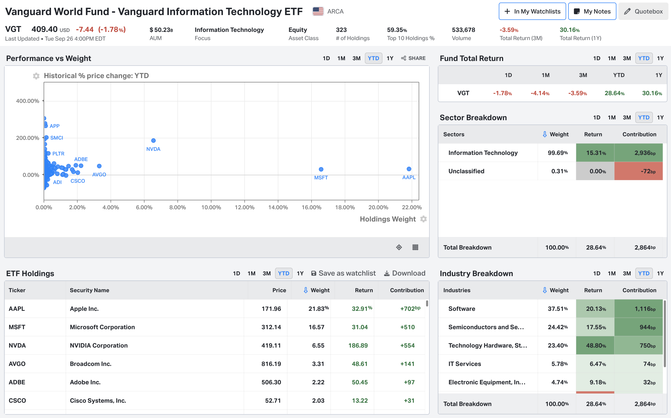The width and height of the screenshot is (671, 418).
Task: Click the ETF Holdings table scrollbar
Action: [427, 303]
